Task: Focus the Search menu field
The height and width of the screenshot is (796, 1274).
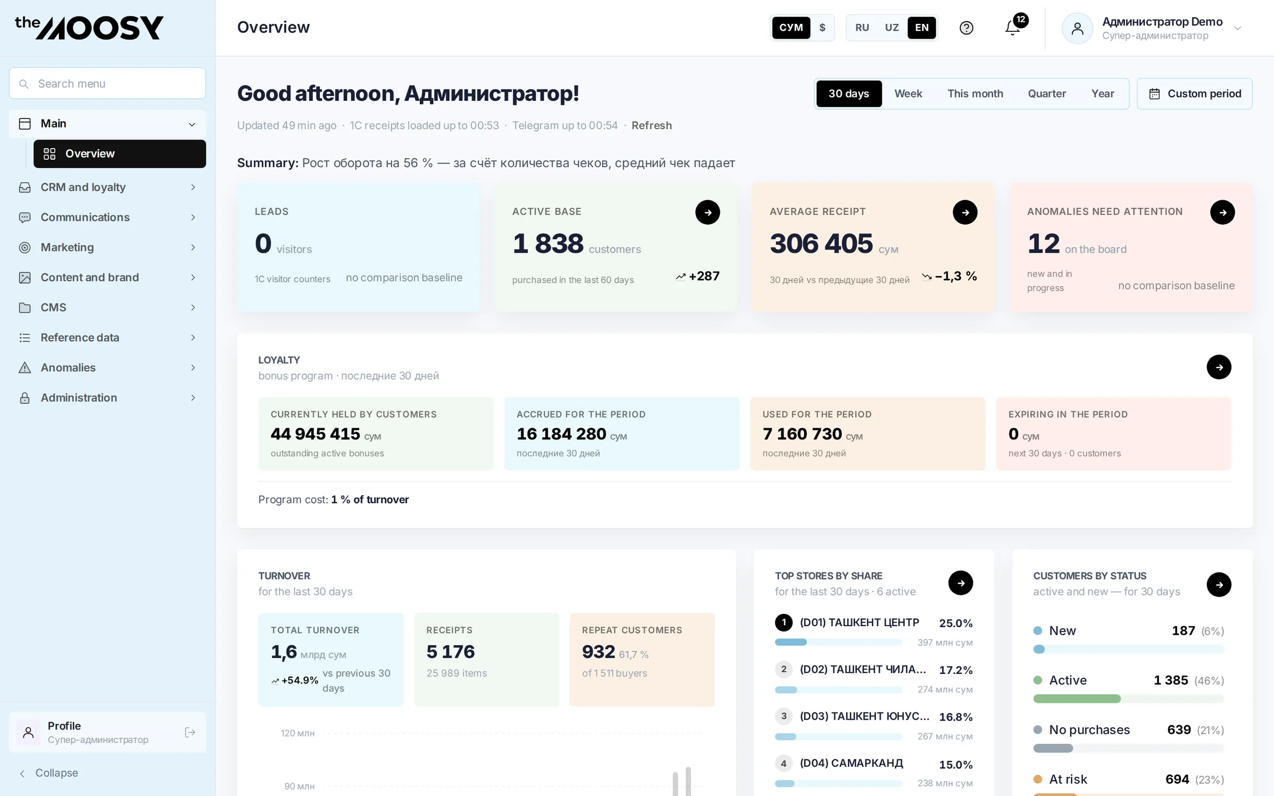Action: coord(107,83)
